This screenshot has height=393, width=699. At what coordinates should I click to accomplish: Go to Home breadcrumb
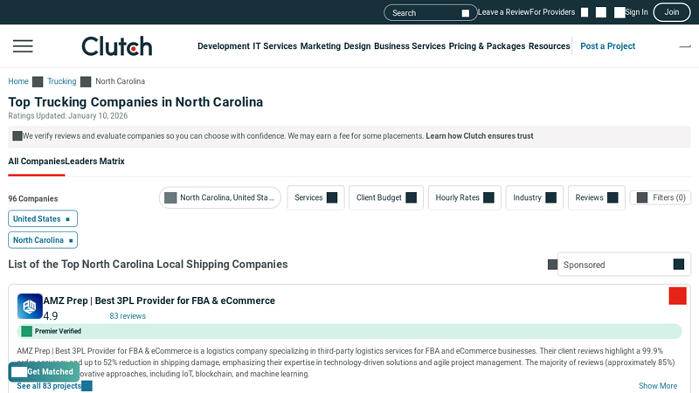click(18, 81)
